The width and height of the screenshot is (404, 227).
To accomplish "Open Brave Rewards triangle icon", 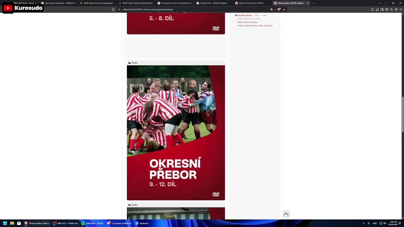I will point(284,9).
